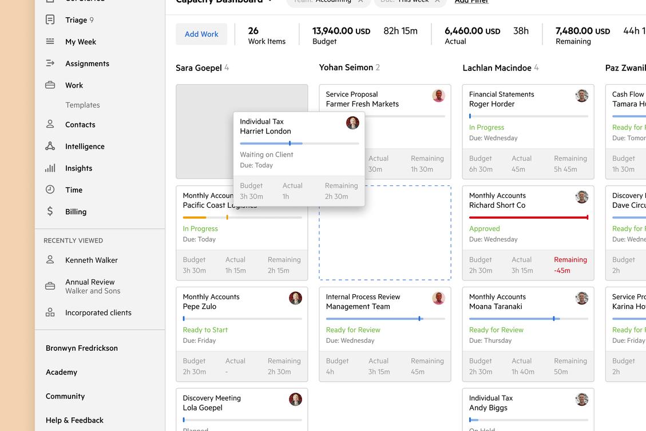Screen dimensions: 646x431
Task: Click progress bar on Individual Tax Harriet London card
Action: [x=299, y=144]
